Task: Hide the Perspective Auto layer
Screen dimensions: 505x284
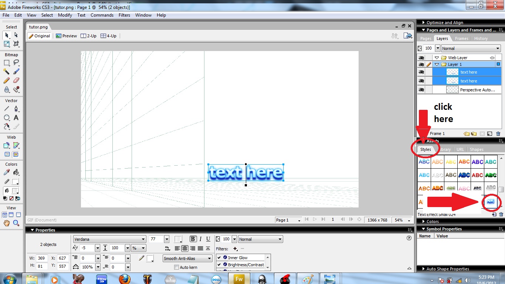Action: pyautogui.click(x=422, y=89)
